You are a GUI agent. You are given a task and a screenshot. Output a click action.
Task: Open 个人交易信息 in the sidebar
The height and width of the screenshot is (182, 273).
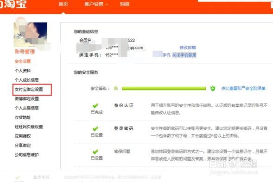[26, 108]
